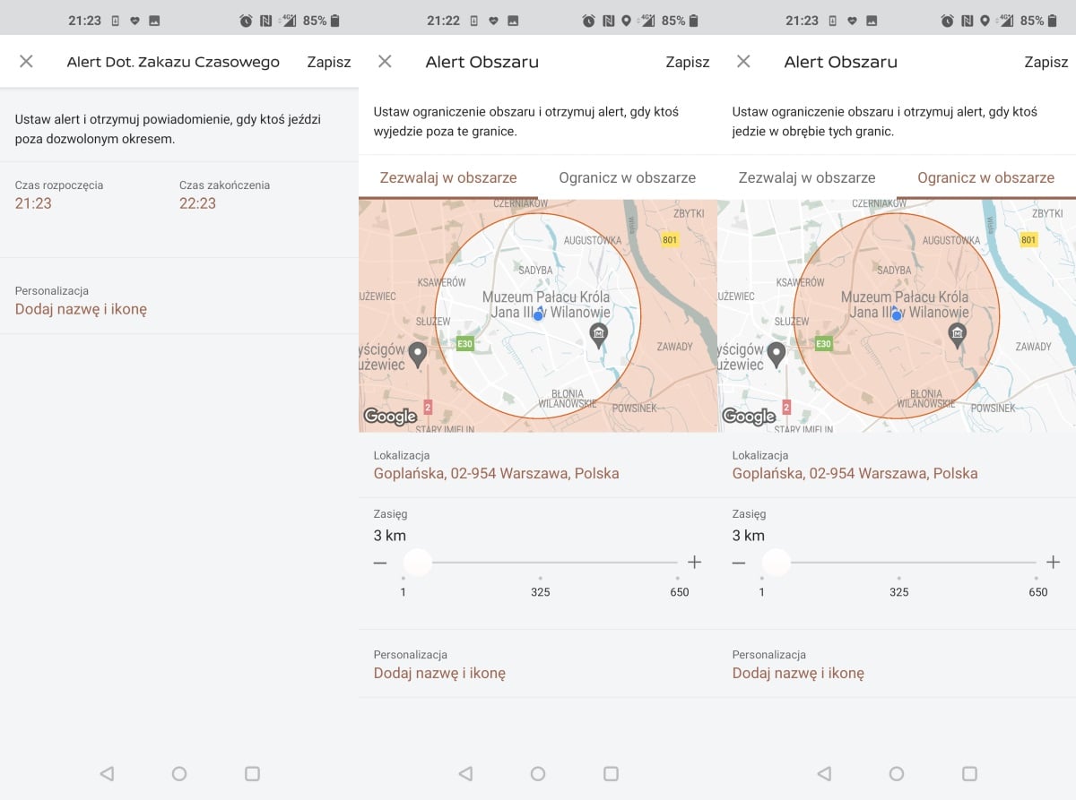The image size is (1076, 800).
Task: Tap Dodaj nazwę i ikonę under the time settings
Action: tap(81, 309)
